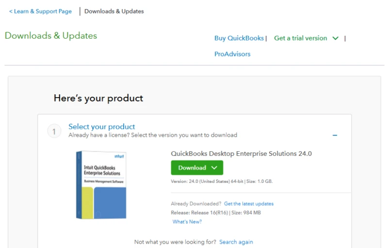The height and width of the screenshot is (248, 388).
Task: Click the green Downloads & Updates page title
Action: point(51,36)
